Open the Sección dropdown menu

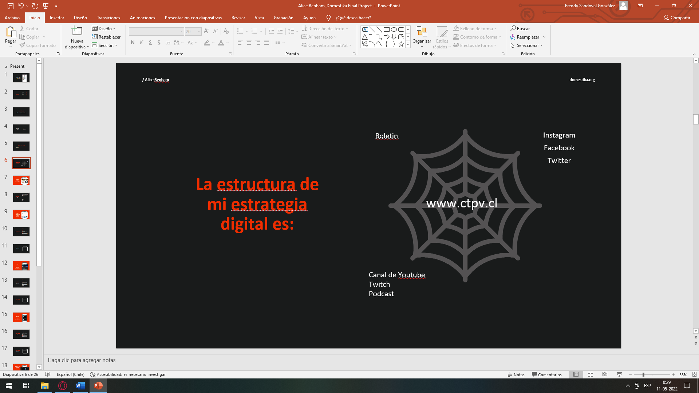click(104, 45)
